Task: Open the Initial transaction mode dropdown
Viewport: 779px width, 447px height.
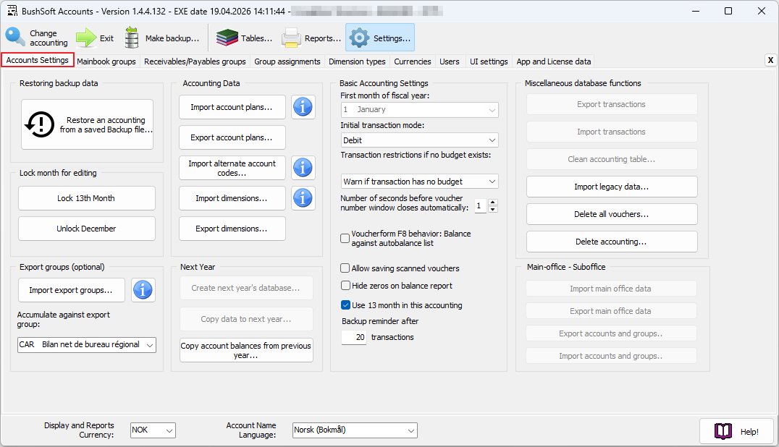Action: [419, 140]
